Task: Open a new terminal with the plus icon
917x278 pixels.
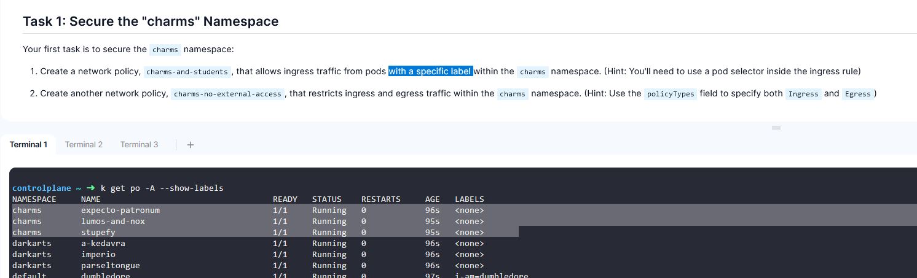Action: pyautogui.click(x=191, y=145)
